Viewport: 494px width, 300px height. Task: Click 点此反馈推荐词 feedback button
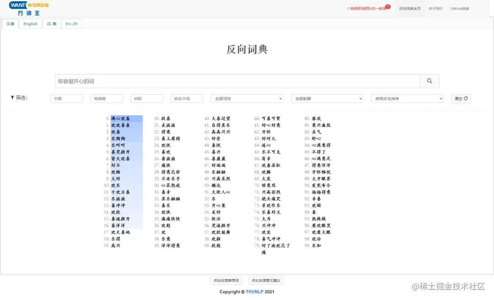[225, 280]
